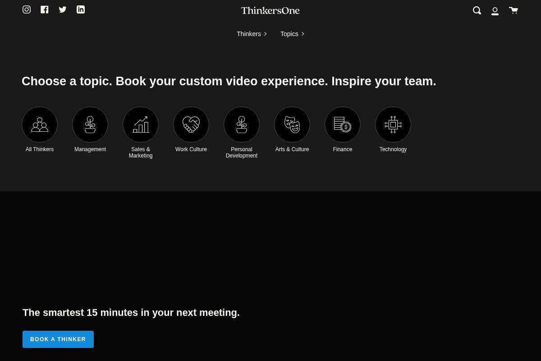541x361 pixels.
Task: Select the Technology chip icon
Action: coord(393,125)
